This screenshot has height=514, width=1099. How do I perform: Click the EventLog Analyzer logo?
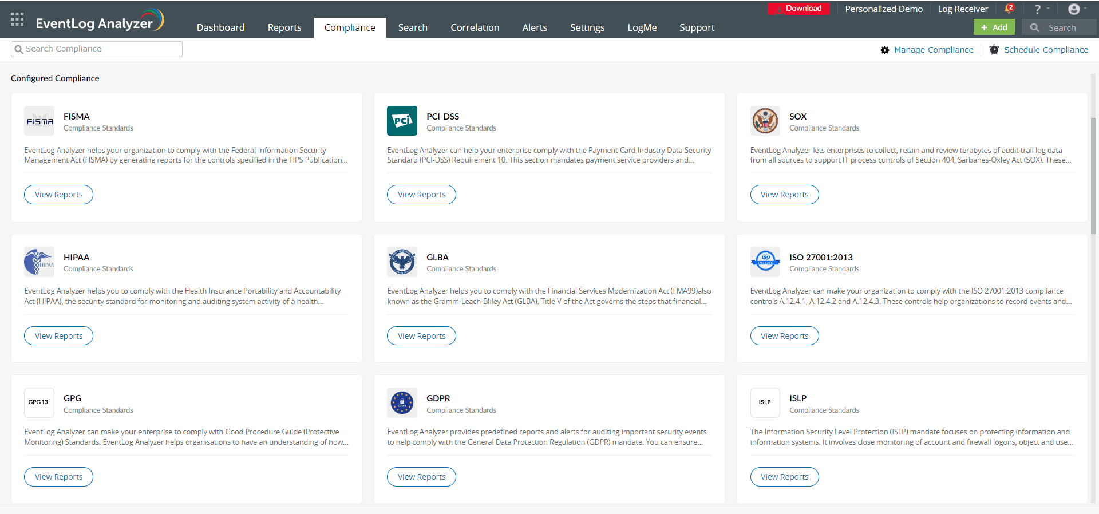[x=100, y=21]
